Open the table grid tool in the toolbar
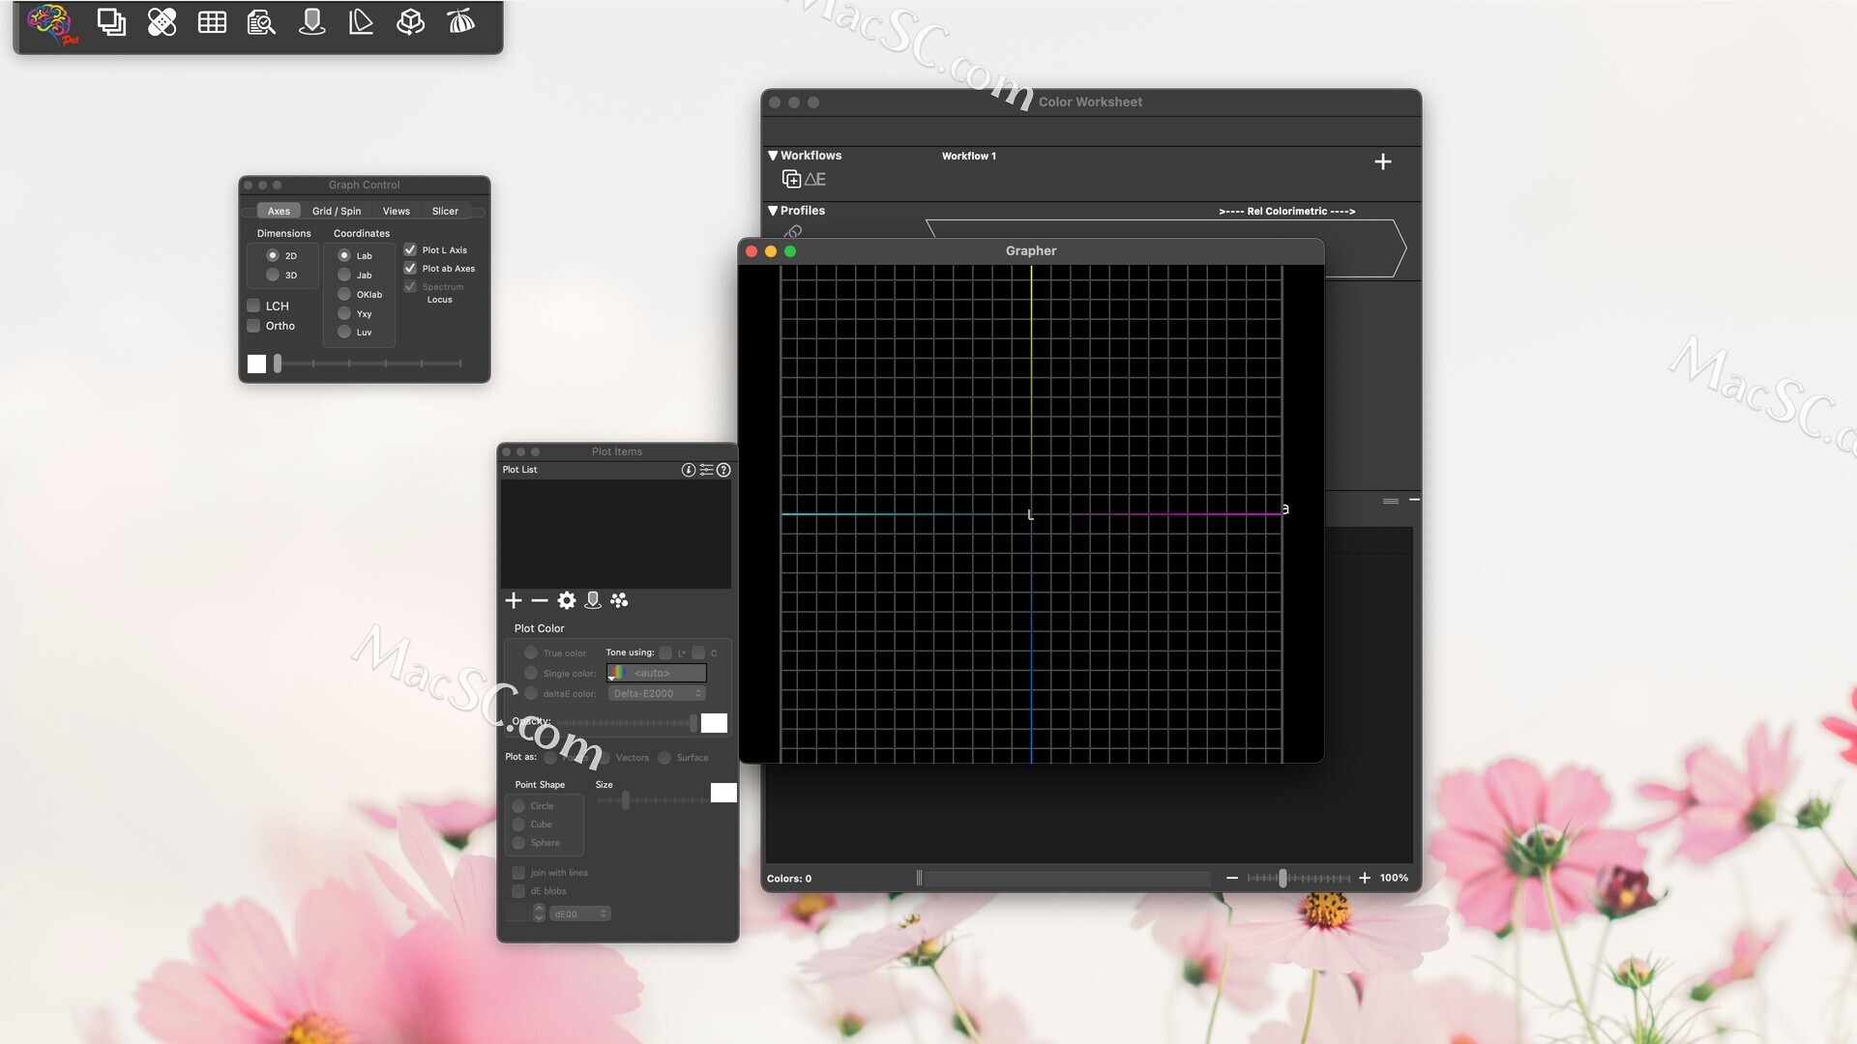 point(212,22)
